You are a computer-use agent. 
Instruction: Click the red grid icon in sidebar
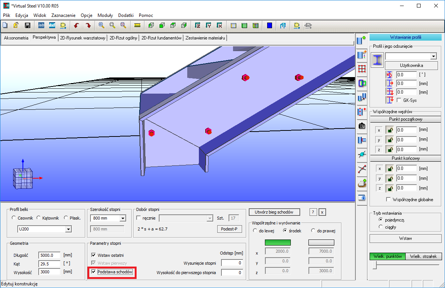coord(362,69)
